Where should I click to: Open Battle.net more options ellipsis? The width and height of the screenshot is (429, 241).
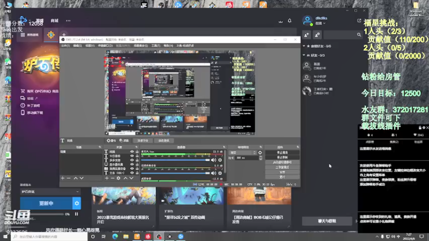click(x=68, y=20)
